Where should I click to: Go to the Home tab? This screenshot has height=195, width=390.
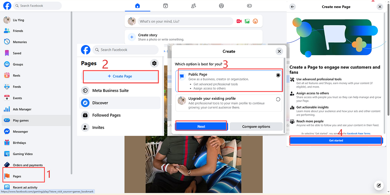pos(137,6)
